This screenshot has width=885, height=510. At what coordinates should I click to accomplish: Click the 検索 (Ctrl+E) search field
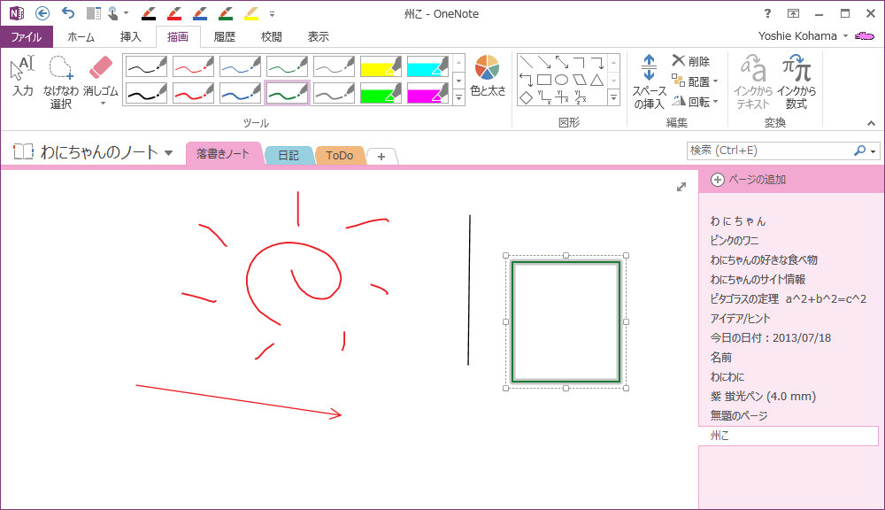pos(770,151)
